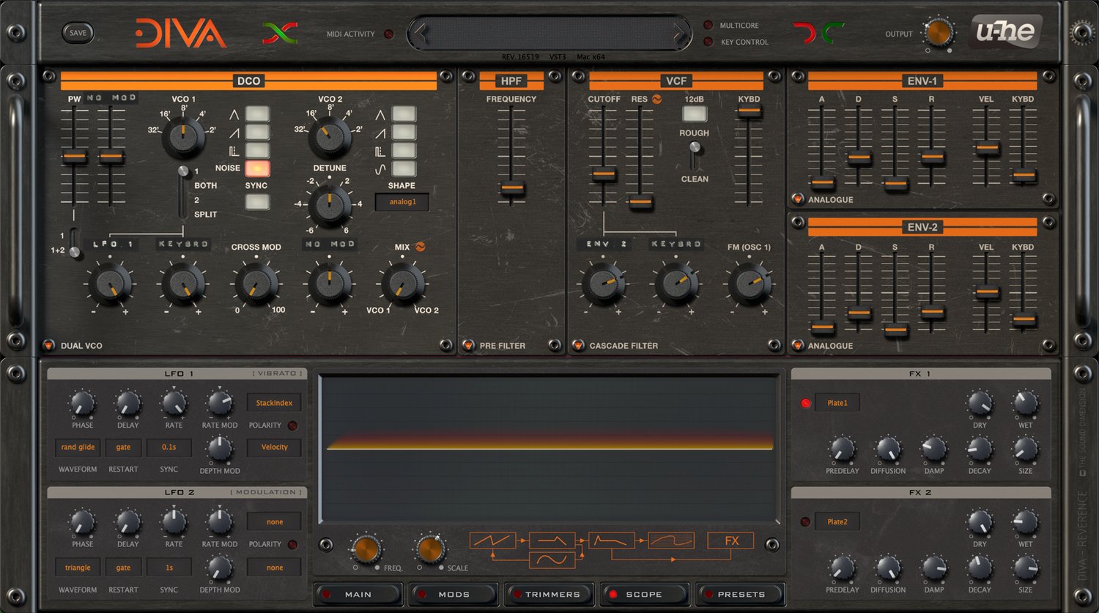Viewport: 1099px width, 613px height.
Task: Open the ENV-2 ANALOGUE envelope type menu
Action: click(x=797, y=345)
